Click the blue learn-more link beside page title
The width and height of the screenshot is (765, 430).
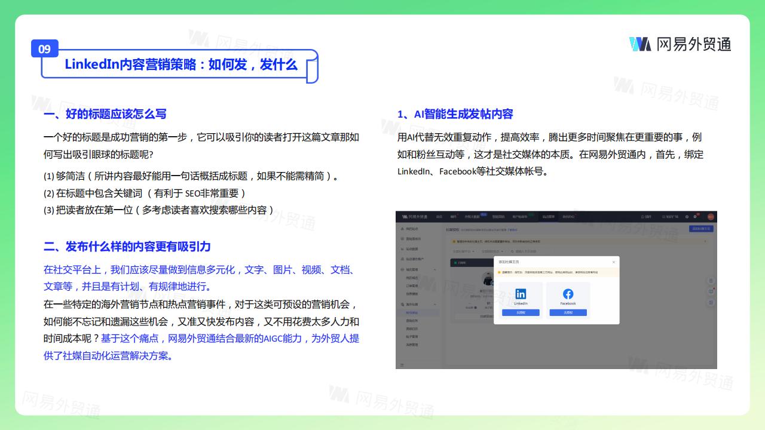pyautogui.click(x=513, y=230)
